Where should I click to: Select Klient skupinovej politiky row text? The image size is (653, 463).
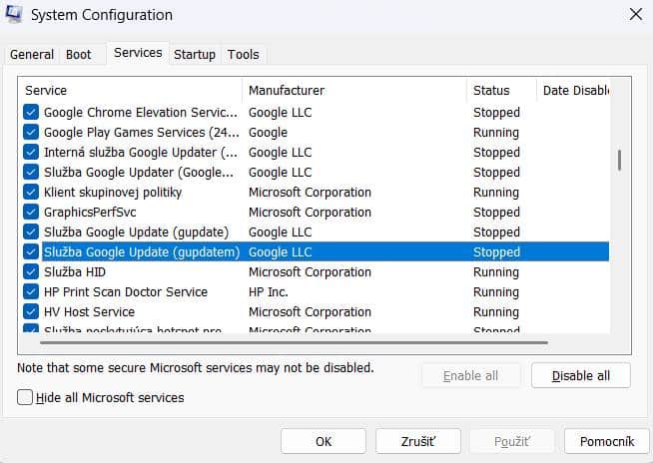pyautogui.click(x=113, y=192)
